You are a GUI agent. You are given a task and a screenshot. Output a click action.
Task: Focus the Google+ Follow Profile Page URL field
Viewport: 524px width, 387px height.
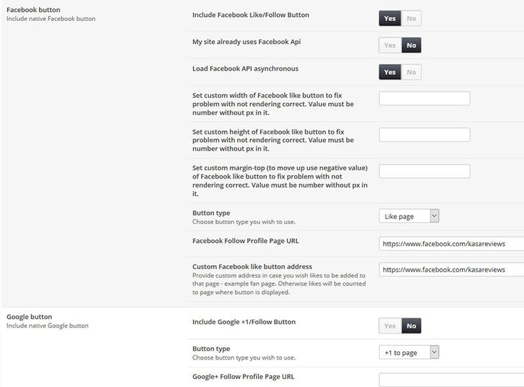pos(451,380)
